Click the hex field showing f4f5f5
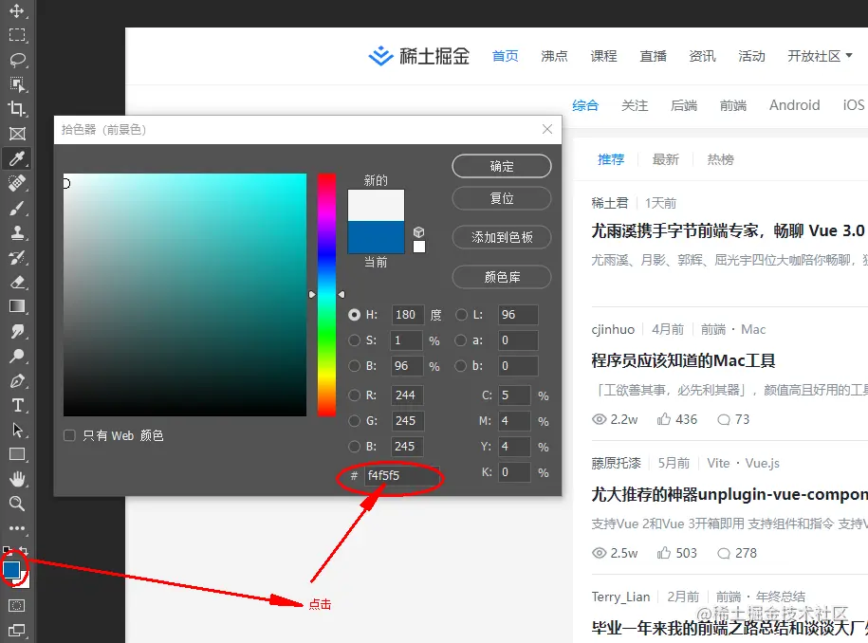Screen dimensions: 868x643 [402, 475]
